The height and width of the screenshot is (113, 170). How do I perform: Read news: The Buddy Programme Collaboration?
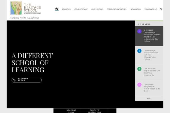click(x=152, y=88)
